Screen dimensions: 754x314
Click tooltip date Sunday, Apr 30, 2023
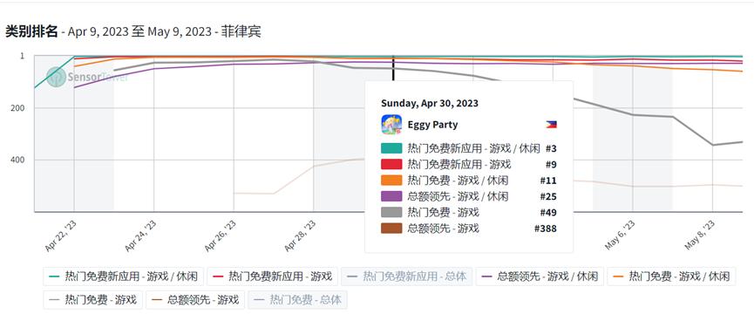pos(430,103)
